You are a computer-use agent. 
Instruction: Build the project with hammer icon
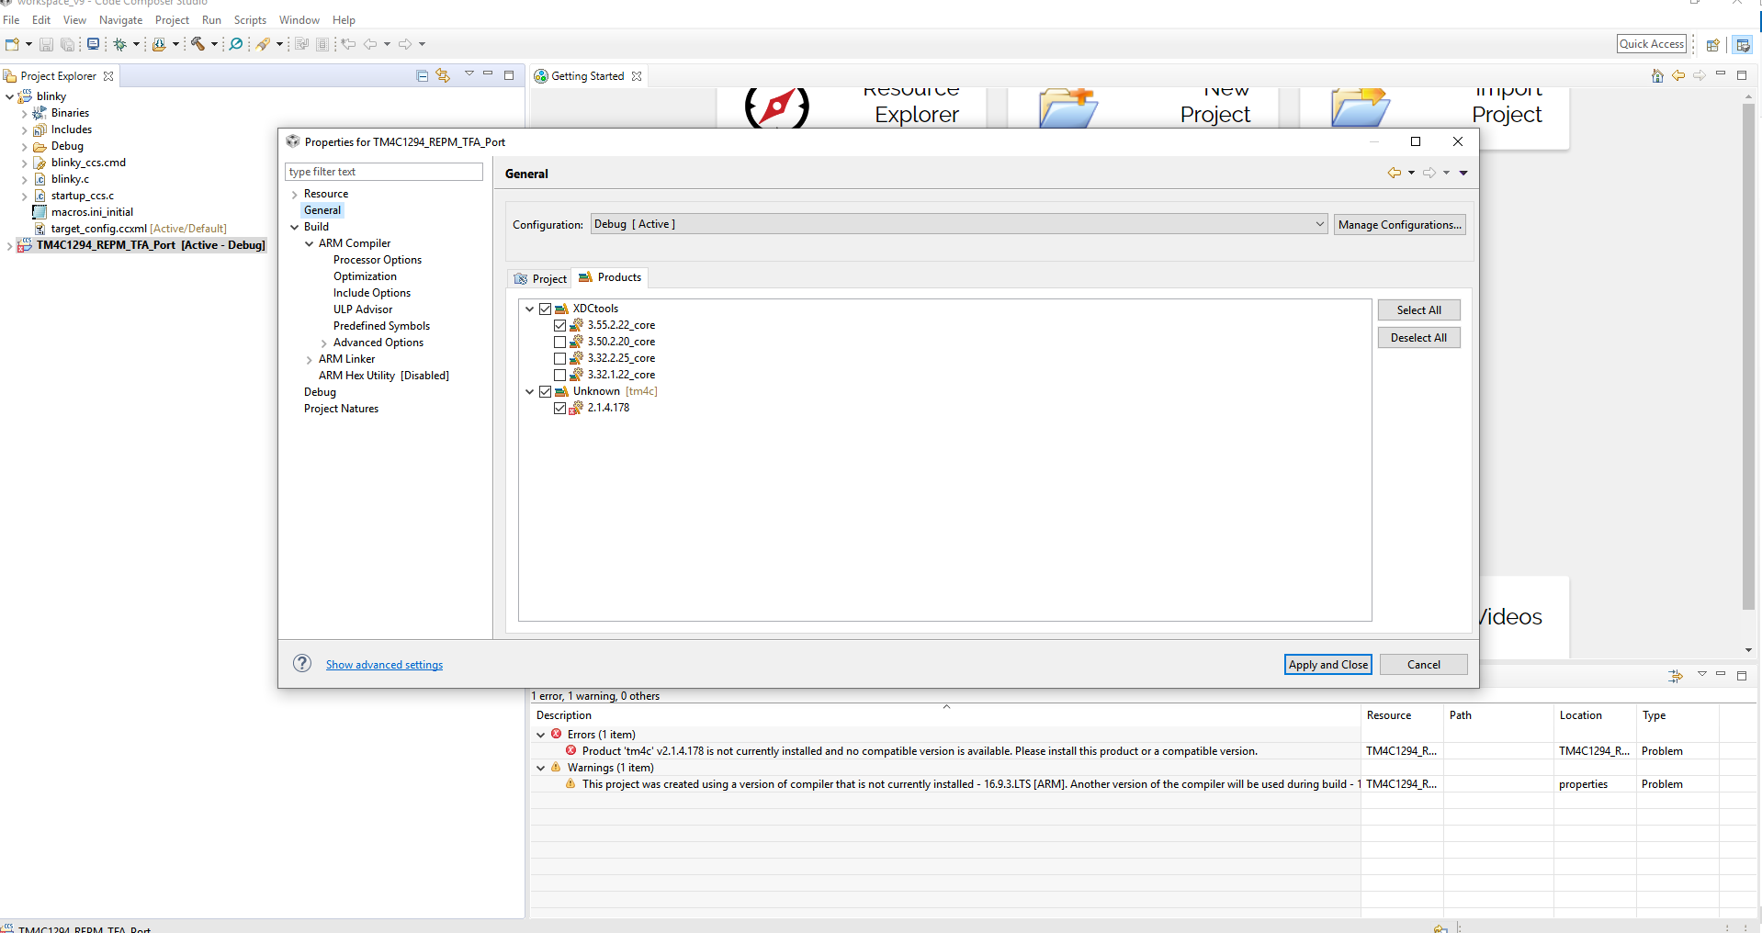point(198,44)
